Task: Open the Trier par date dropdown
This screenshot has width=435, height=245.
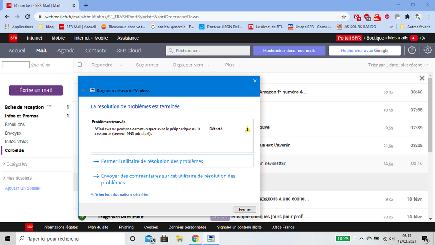Action: [x=398, y=65]
